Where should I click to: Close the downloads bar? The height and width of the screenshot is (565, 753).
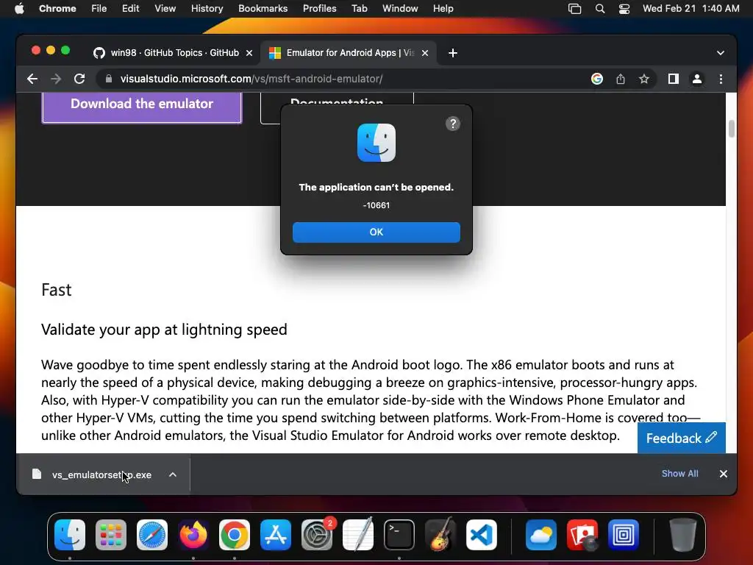[x=724, y=474]
